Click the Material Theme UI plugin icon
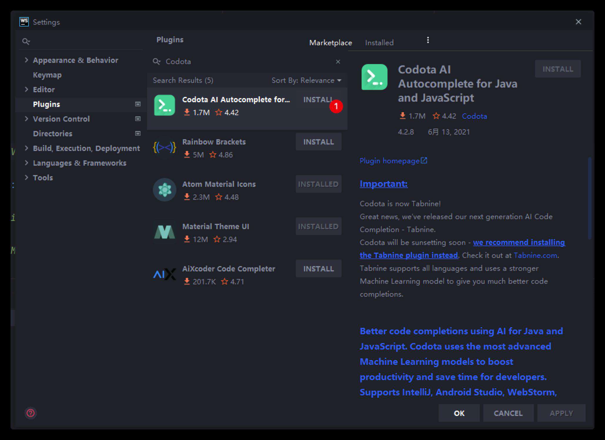Viewport: 605px width, 440px height. pos(165,232)
